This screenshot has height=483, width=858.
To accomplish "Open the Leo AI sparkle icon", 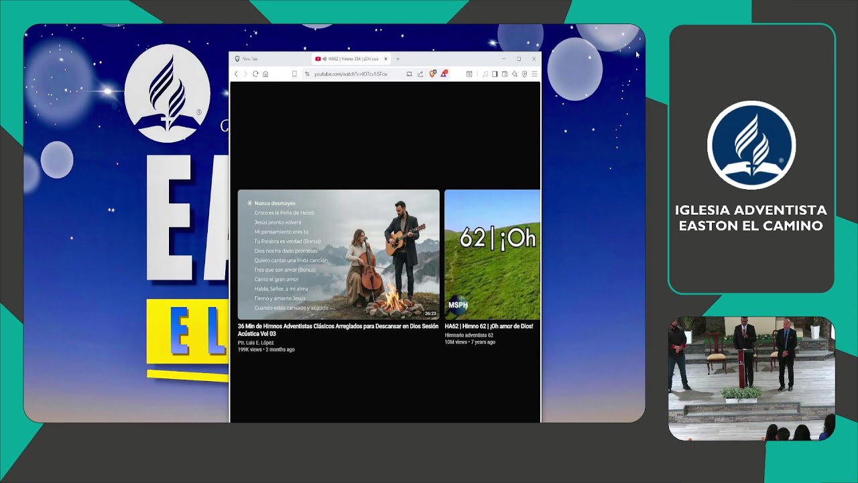I will click(515, 74).
